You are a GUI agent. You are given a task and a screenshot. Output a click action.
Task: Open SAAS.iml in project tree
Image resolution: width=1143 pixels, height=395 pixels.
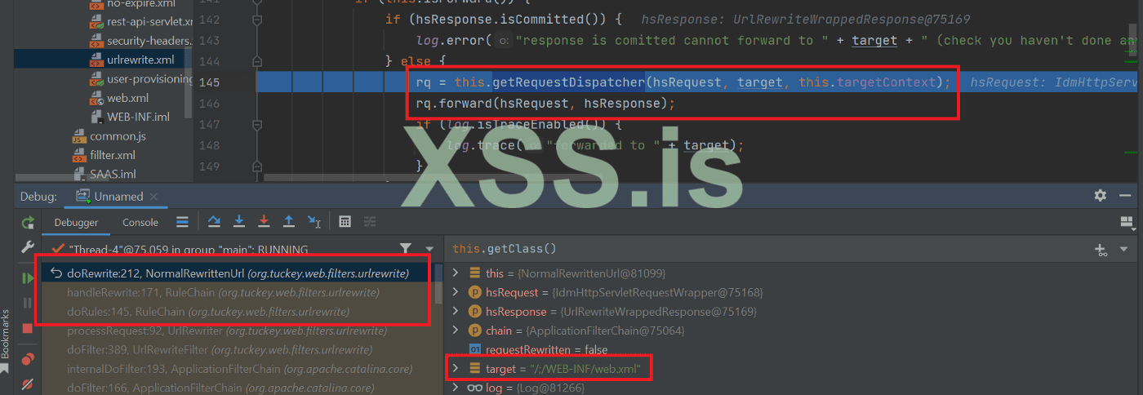click(x=113, y=174)
